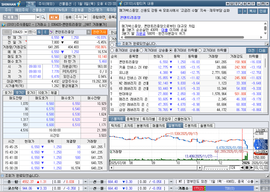Switch to the 투자자별 tab
This screenshot has width=270, height=192.
pyautogui.click(x=149, y=119)
